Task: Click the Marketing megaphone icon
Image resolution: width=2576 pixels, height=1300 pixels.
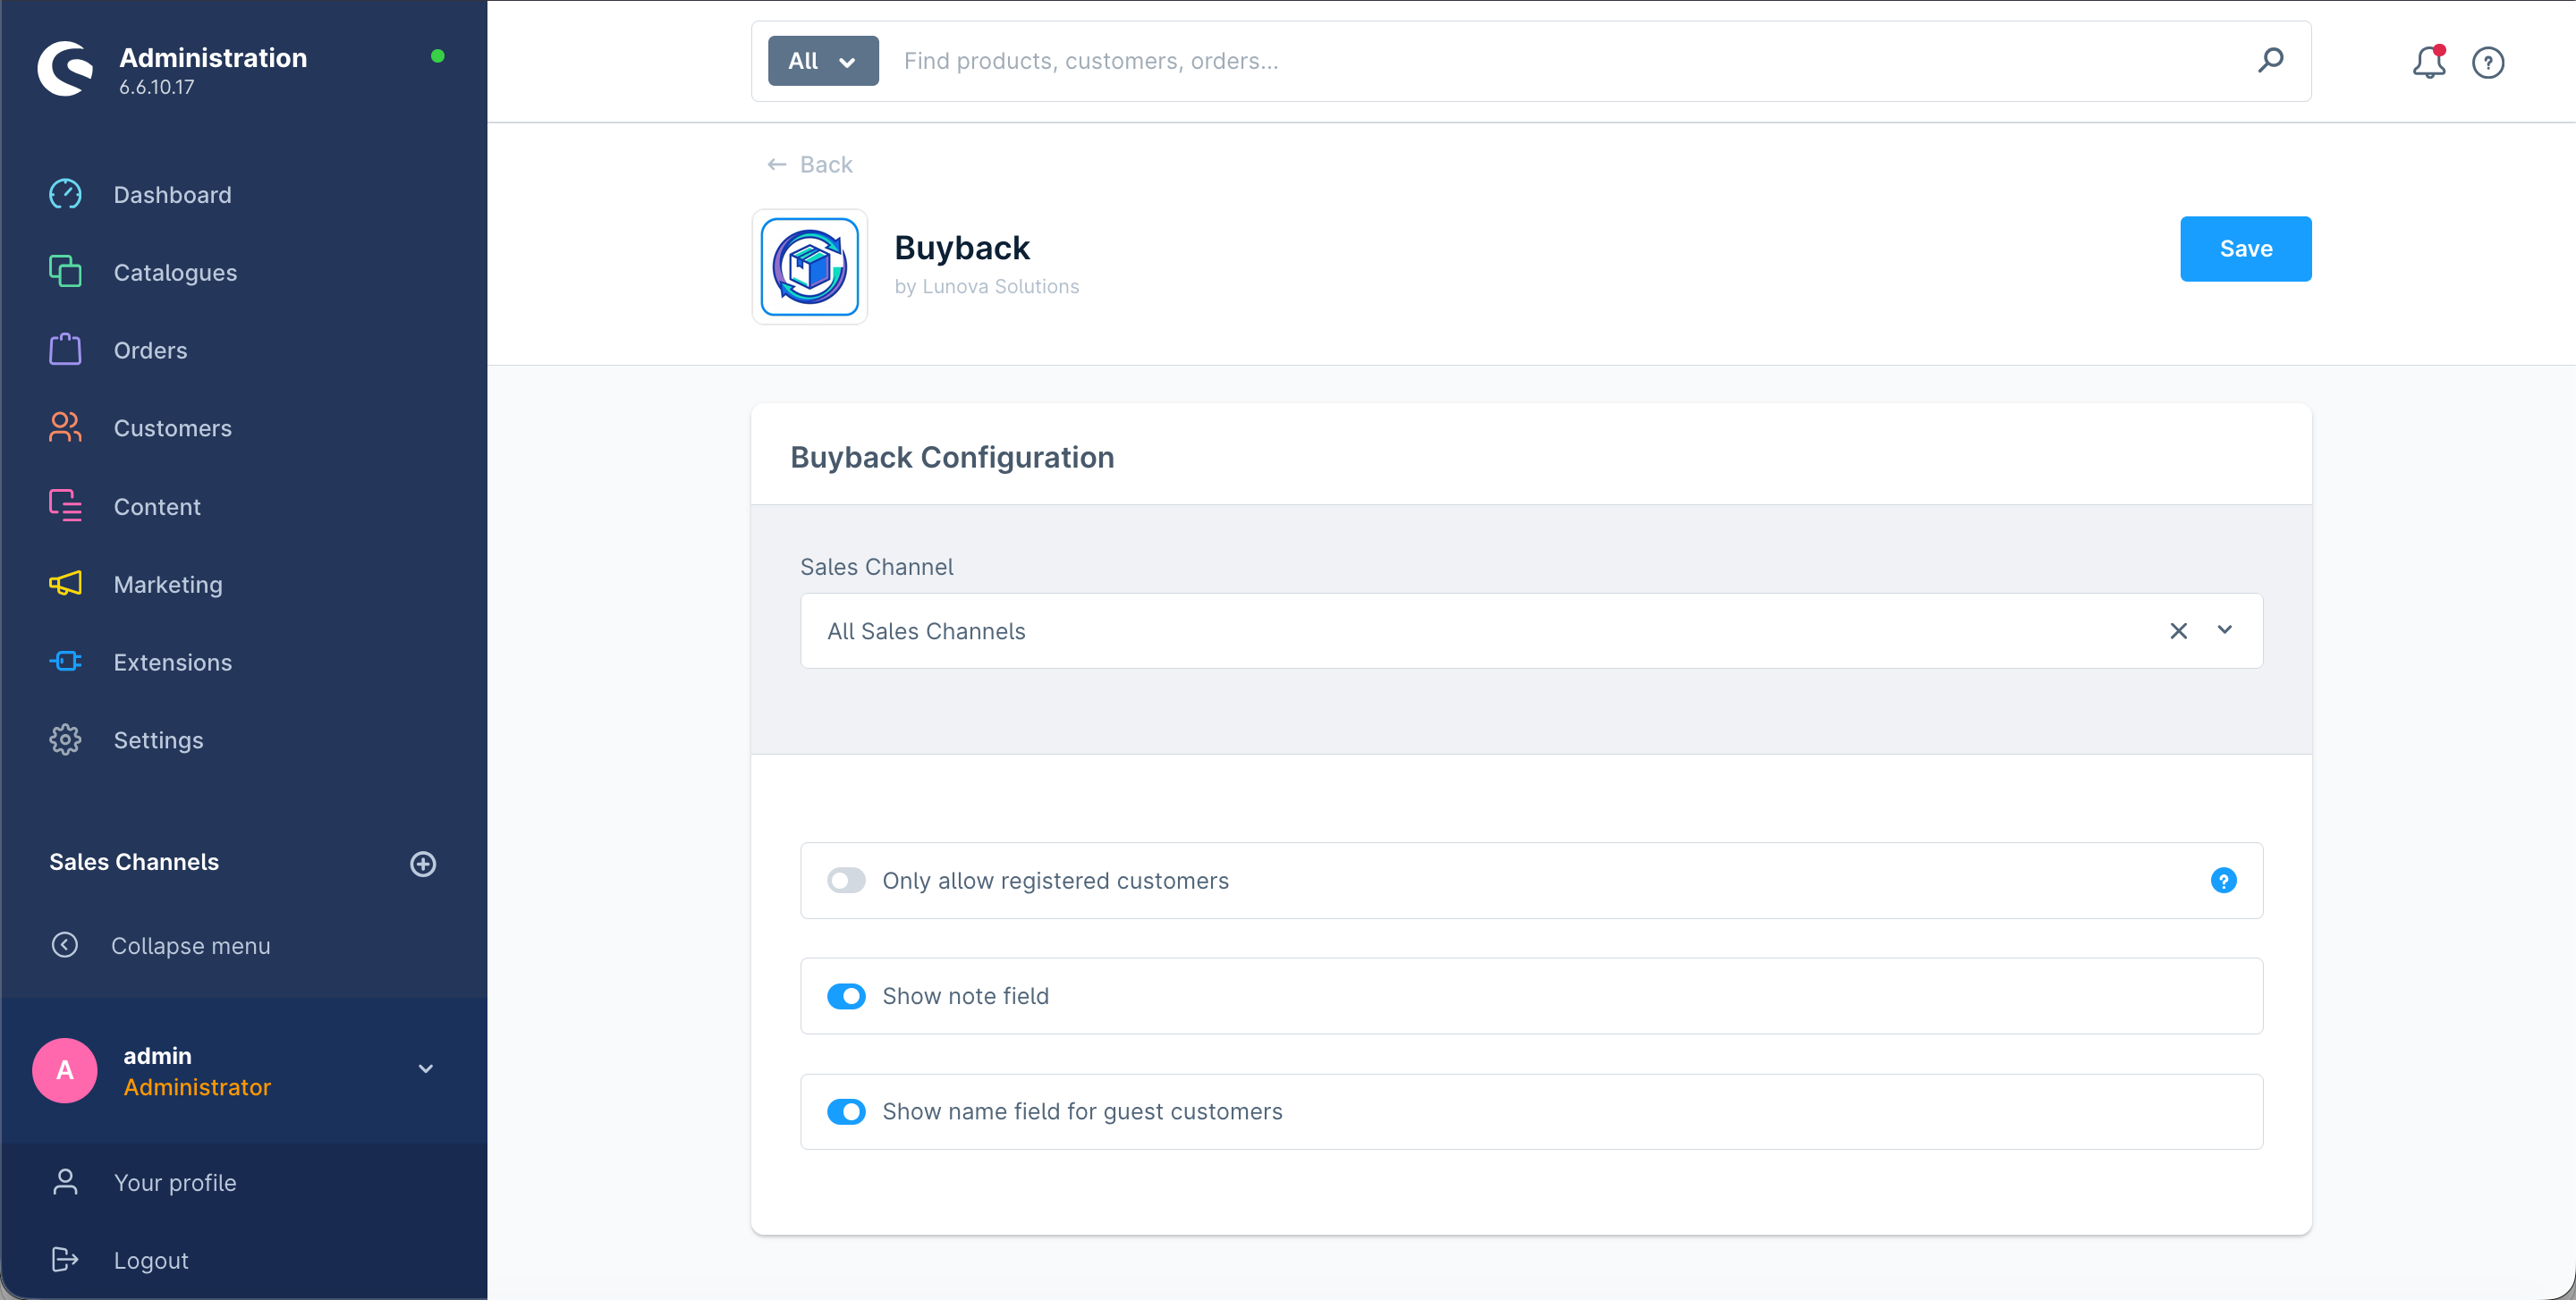Action: [65, 584]
